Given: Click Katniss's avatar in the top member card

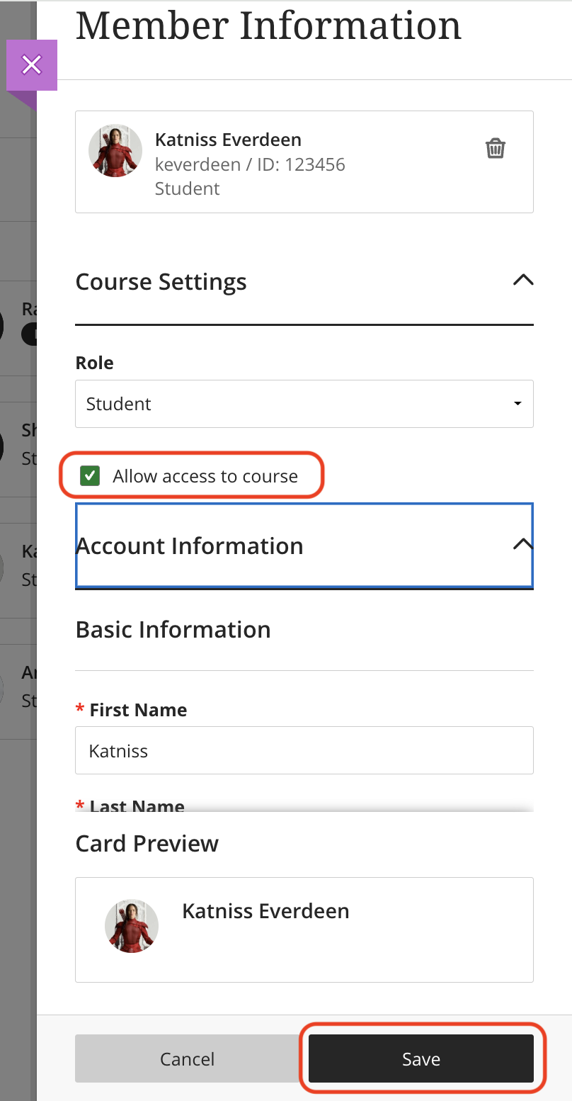Looking at the screenshot, I should [x=115, y=152].
